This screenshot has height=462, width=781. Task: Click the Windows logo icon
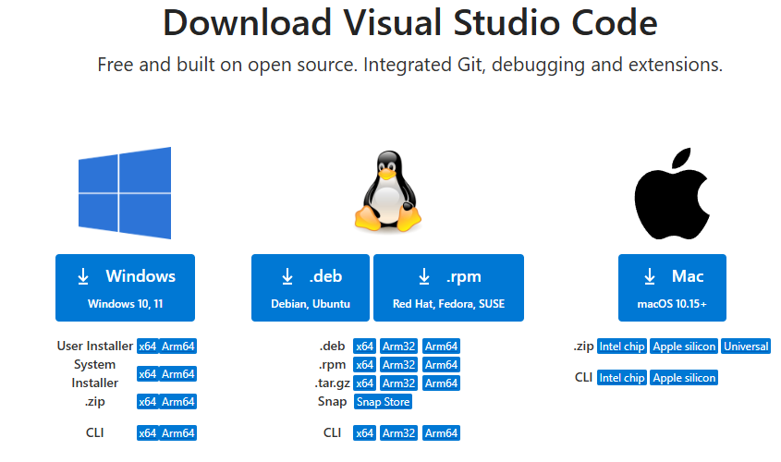[x=125, y=193]
